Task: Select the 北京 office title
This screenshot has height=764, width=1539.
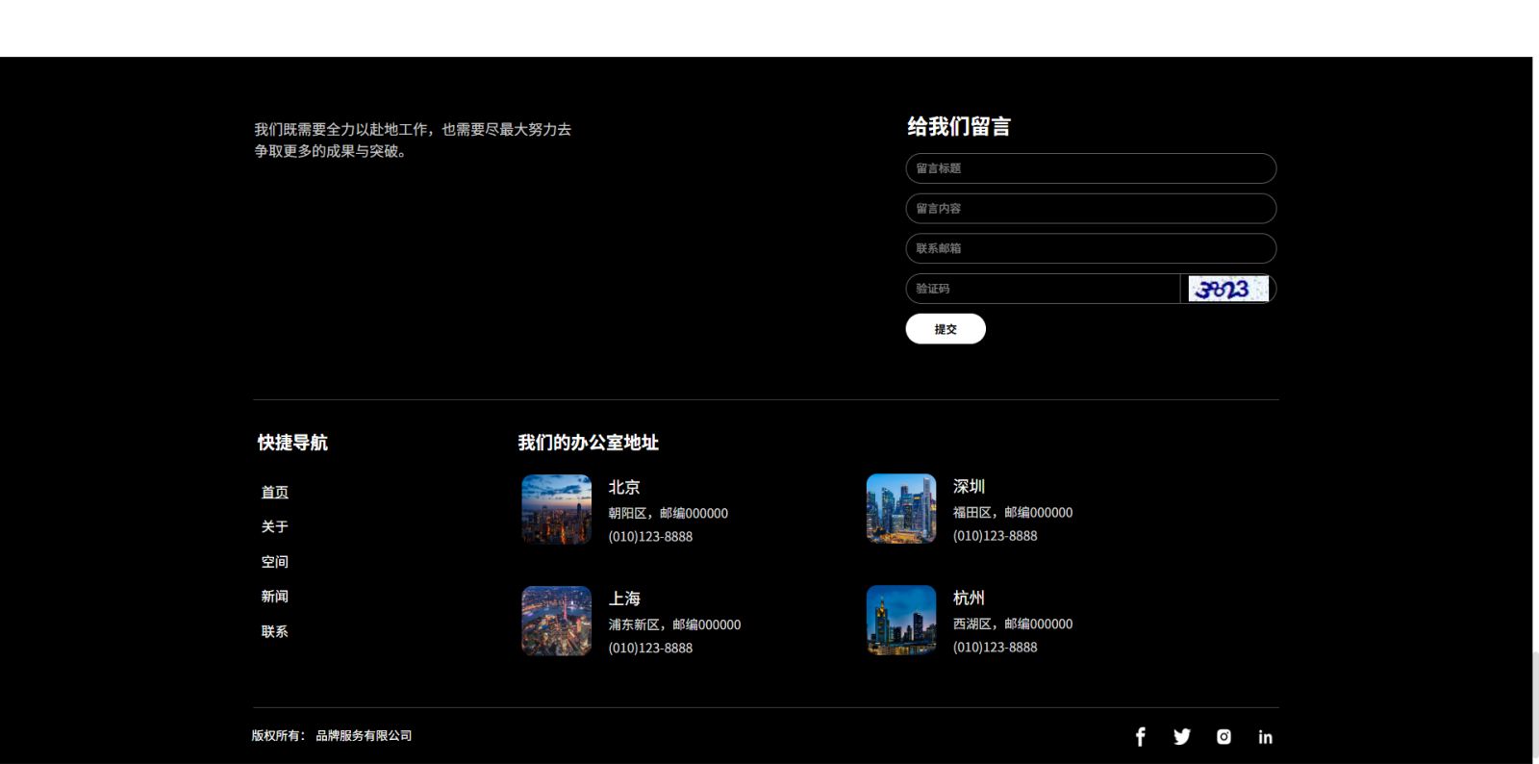Action: tap(624, 487)
